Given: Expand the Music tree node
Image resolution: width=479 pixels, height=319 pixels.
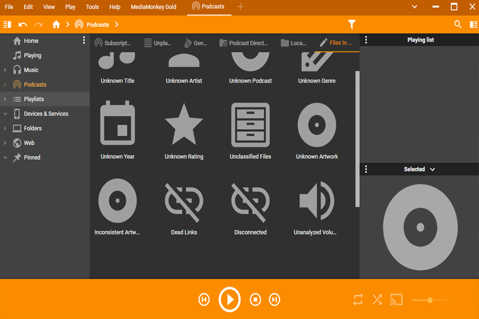Looking at the screenshot, I should 5,70.
